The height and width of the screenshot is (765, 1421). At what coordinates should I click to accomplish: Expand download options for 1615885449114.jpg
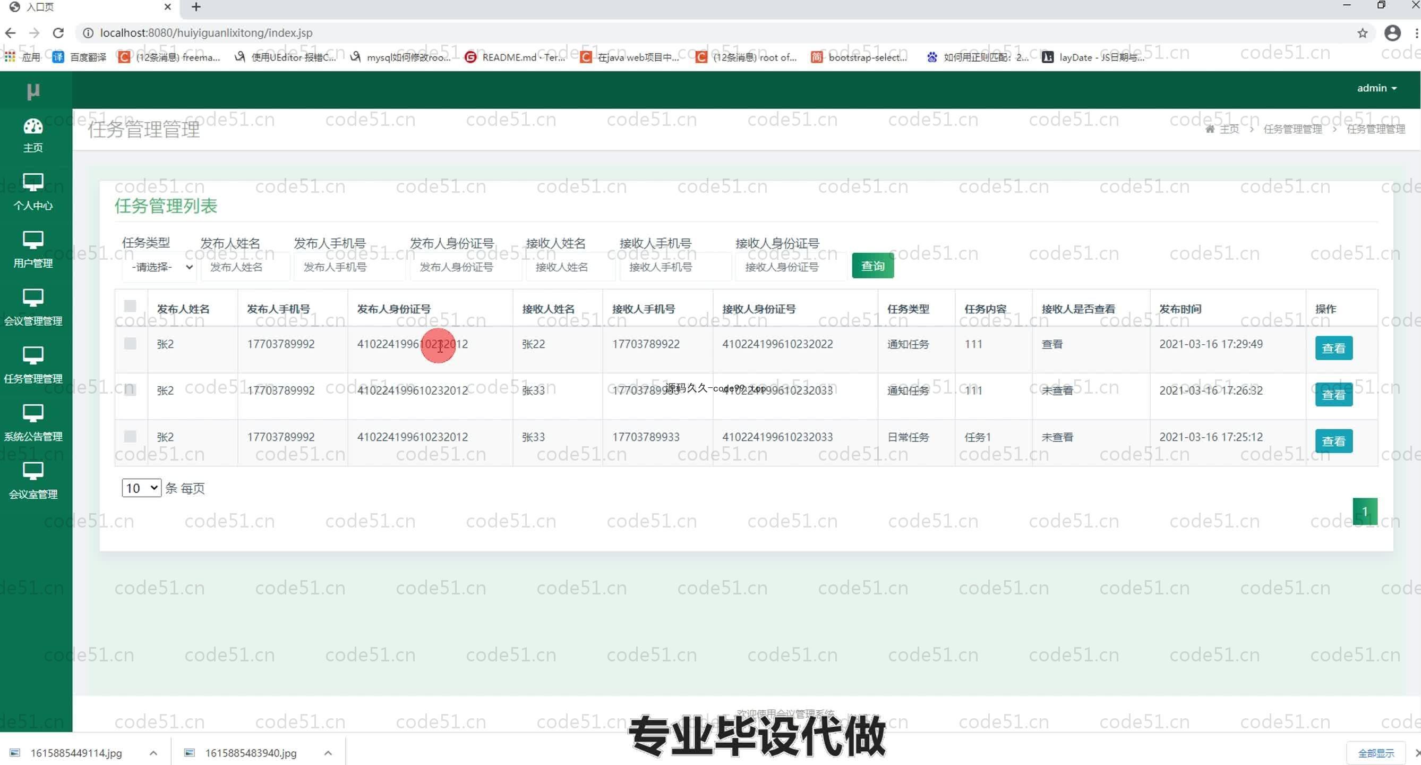pyautogui.click(x=153, y=753)
